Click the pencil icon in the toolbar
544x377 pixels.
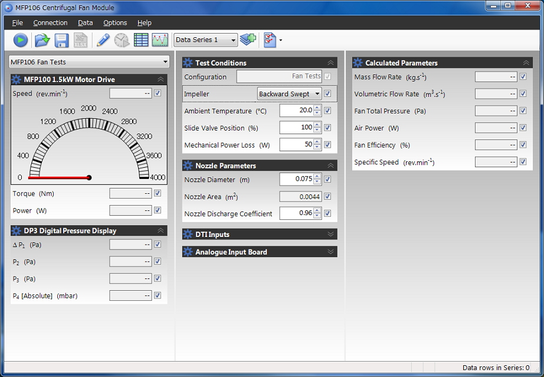103,40
